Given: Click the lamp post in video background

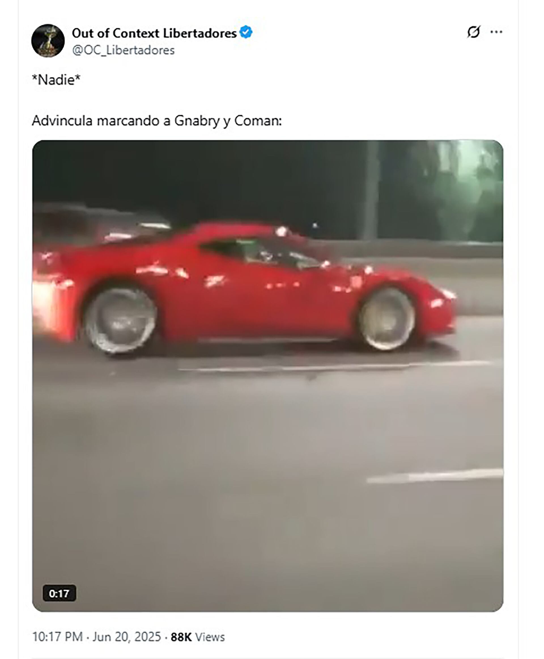Looking at the screenshot, I should pyautogui.click(x=372, y=190).
